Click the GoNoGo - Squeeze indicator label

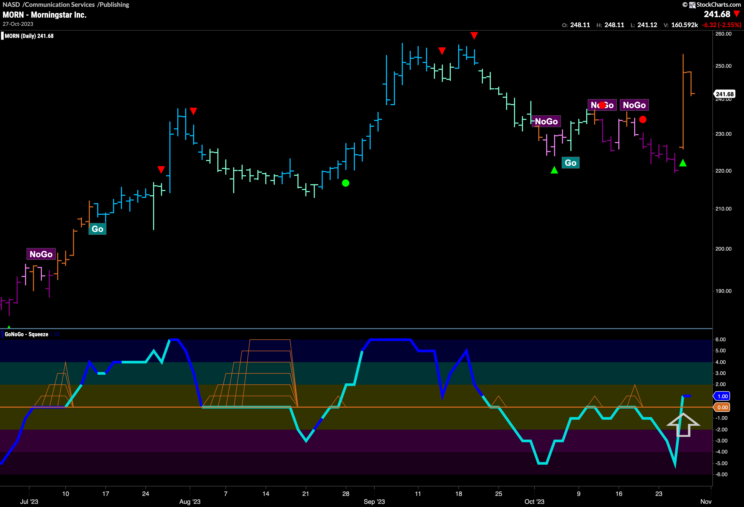[x=27, y=334]
